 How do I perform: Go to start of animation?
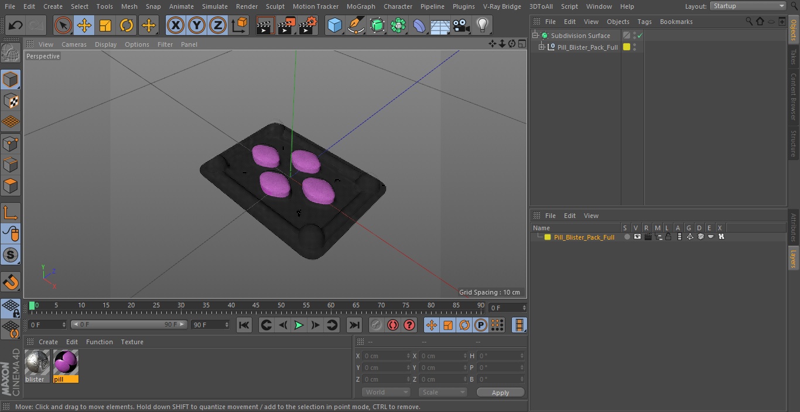[244, 325]
